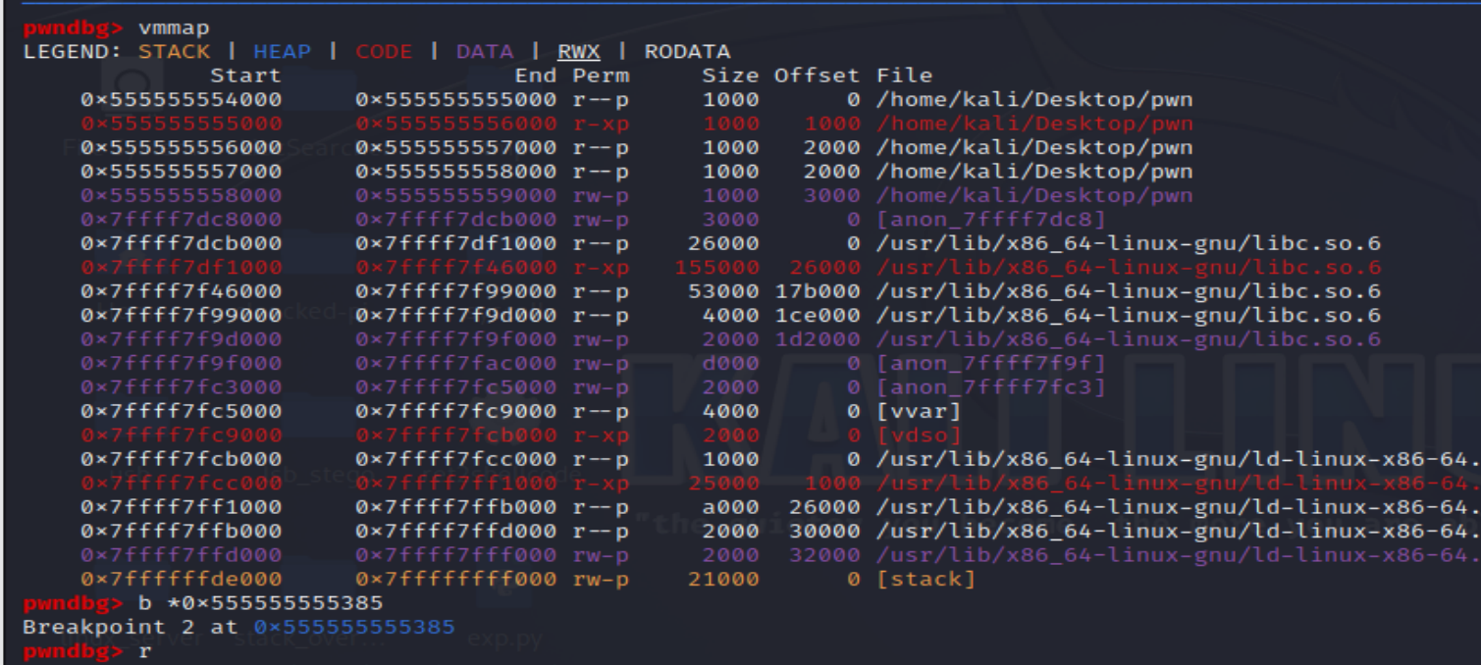The width and height of the screenshot is (1481, 665).
Task: Click the RODATA legend label
Action: coord(687,52)
